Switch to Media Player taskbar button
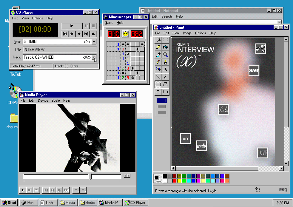 point(110,203)
